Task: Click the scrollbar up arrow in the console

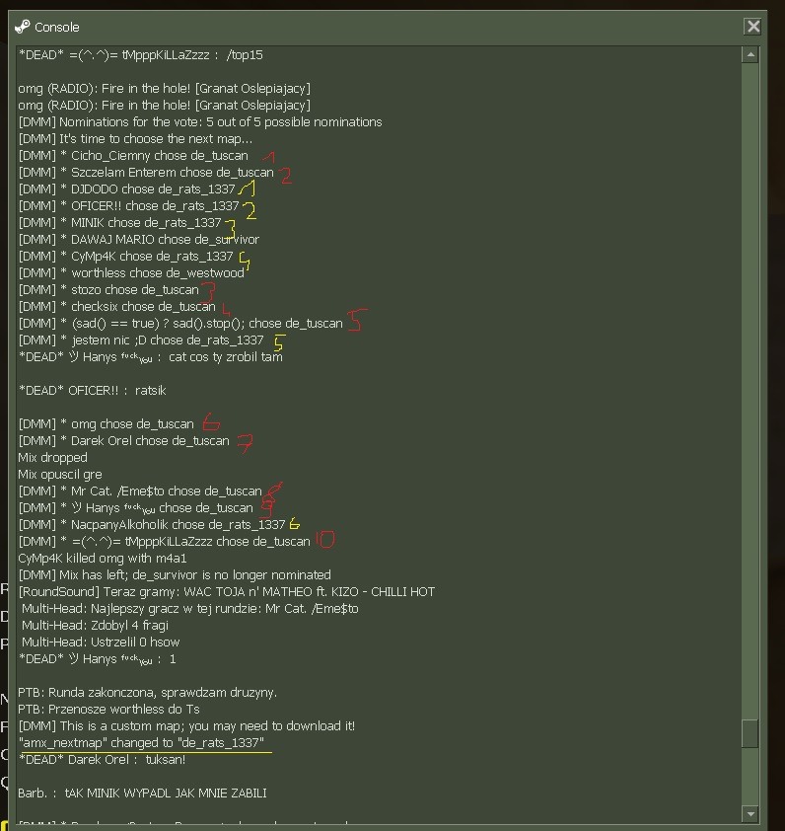Action: [750, 54]
